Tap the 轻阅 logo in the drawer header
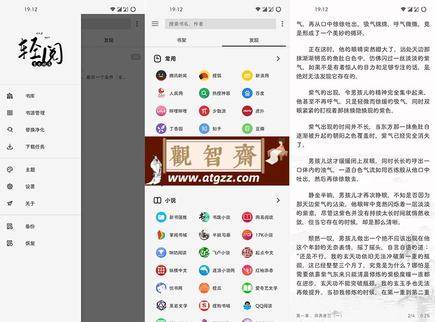The image size is (435, 322). pyautogui.click(x=40, y=50)
